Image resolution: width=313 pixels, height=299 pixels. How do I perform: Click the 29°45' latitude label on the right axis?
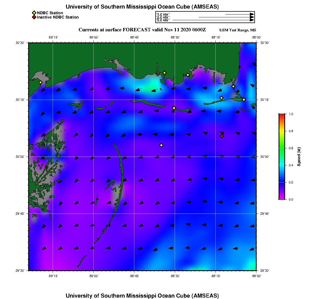pos(265,214)
